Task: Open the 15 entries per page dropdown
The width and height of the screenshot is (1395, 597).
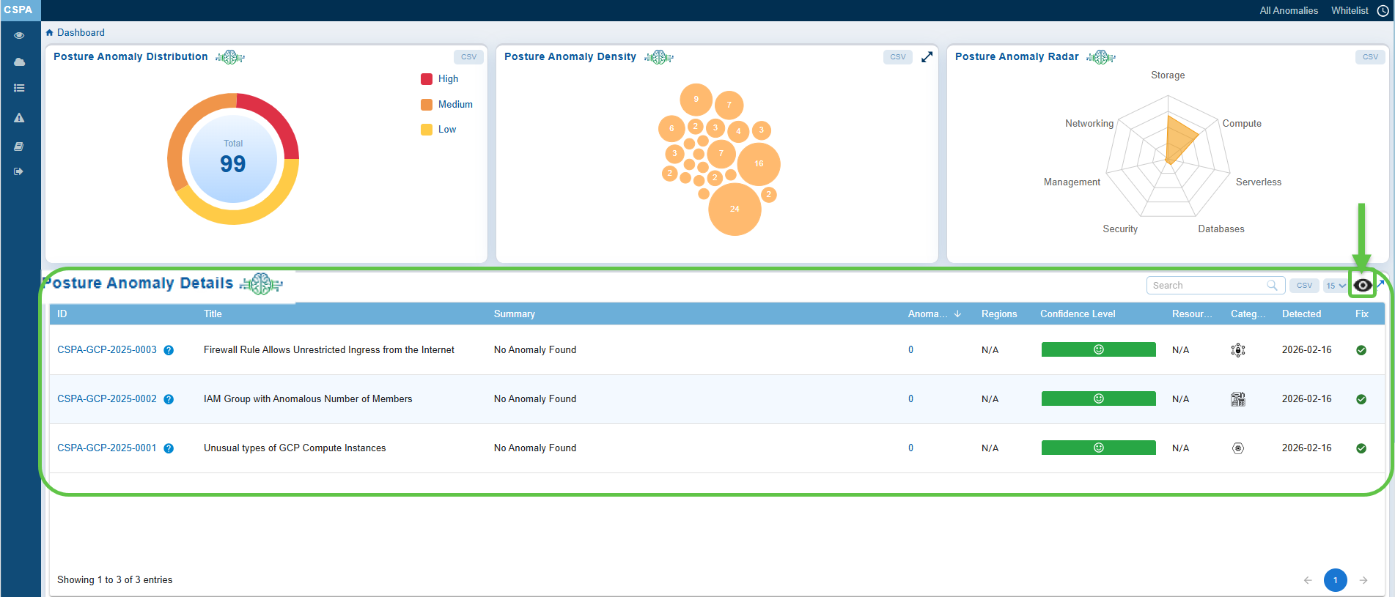Action: [x=1335, y=286]
